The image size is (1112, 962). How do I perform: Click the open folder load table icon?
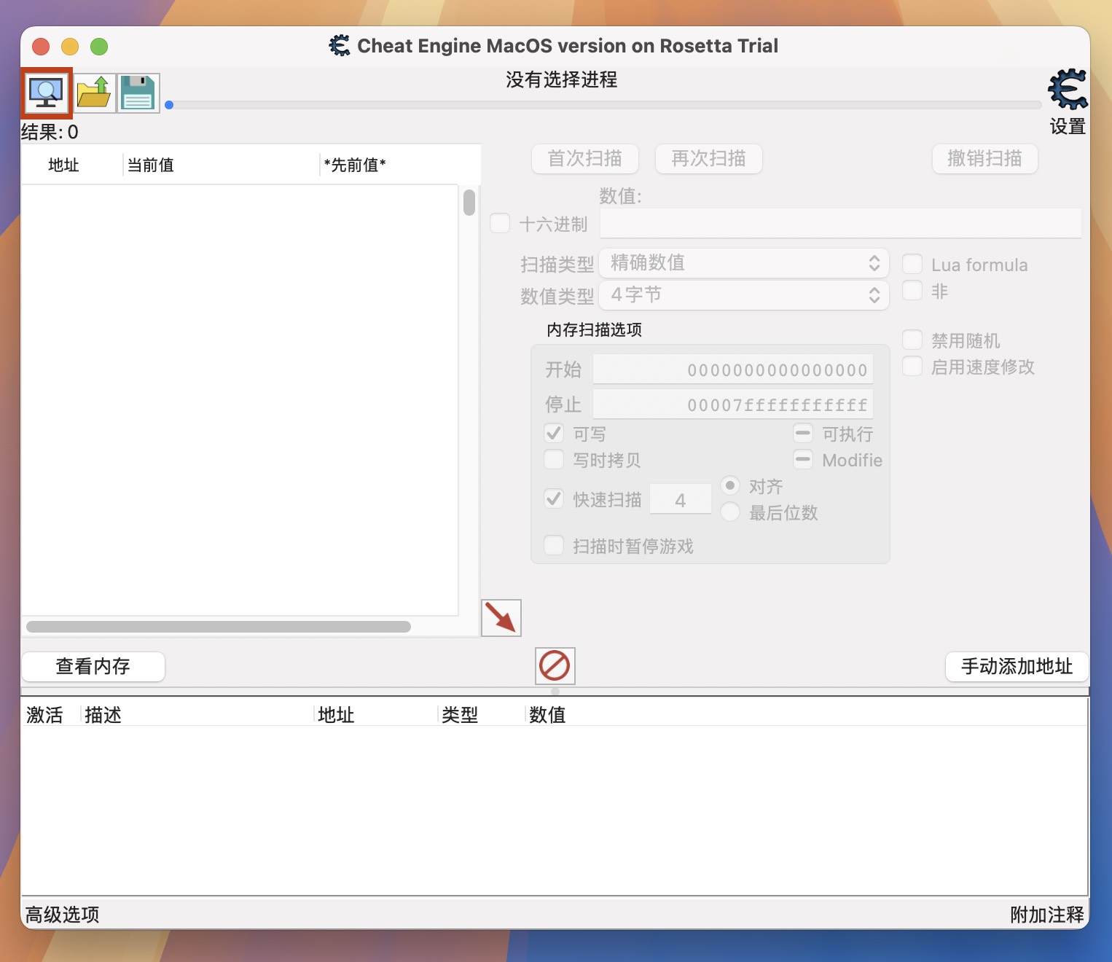click(94, 93)
